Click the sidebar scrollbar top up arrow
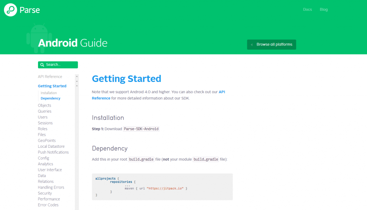Screen dimensions: 367x210 (77, 76)
